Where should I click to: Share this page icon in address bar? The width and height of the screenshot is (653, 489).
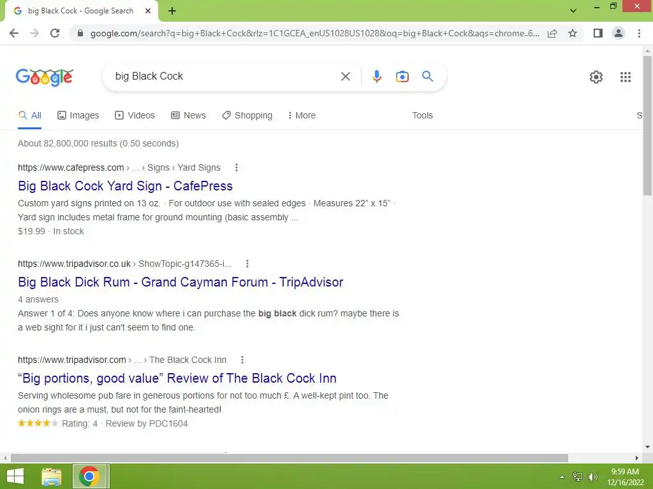pyautogui.click(x=552, y=33)
